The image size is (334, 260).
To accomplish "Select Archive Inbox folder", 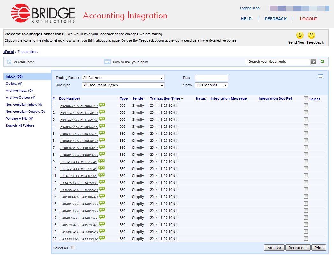I will (x=19, y=90).
